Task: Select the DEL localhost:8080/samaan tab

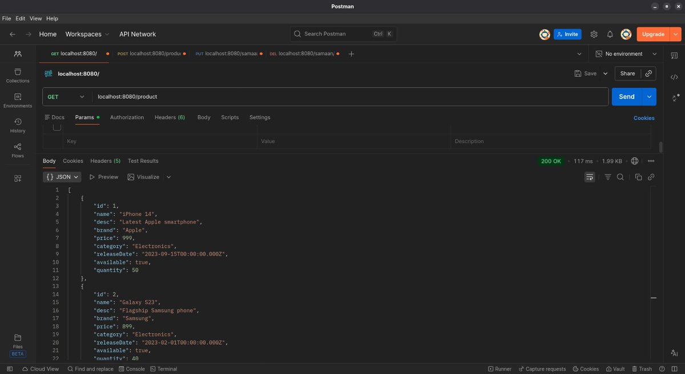Action: 304,54
